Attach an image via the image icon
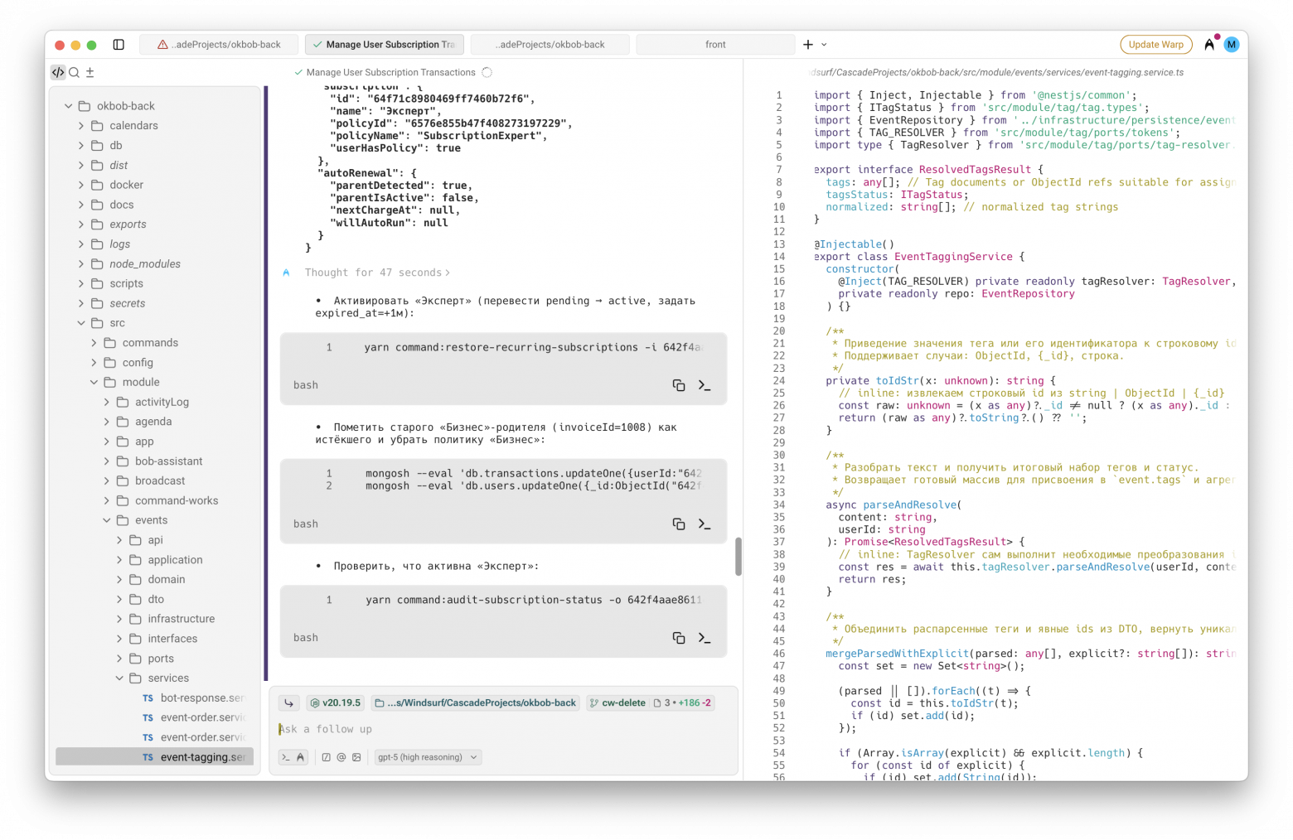The image size is (1293, 840). click(x=356, y=756)
